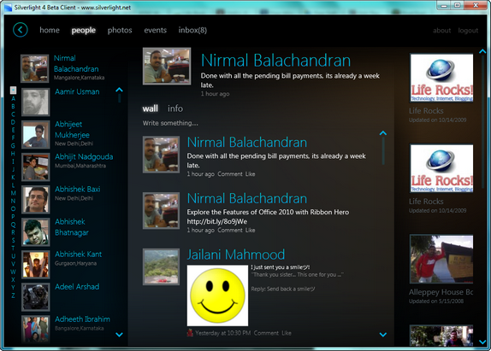Comment on Jailani Mahmood's smile post
The image size is (491, 351).
click(x=266, y=333)
